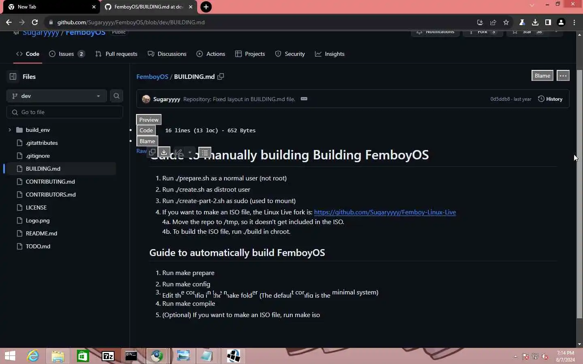Open a new browser tab with plus button
Screen dimensions: 583x364
(206, 7)
